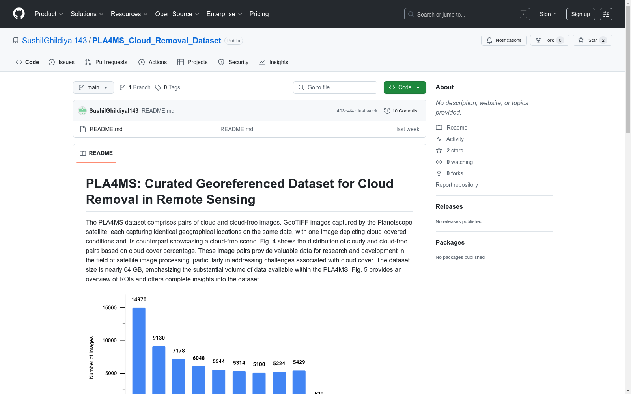Open the Insights tab
This screenshot has width=631, height=394.
[x=273, y=62]
